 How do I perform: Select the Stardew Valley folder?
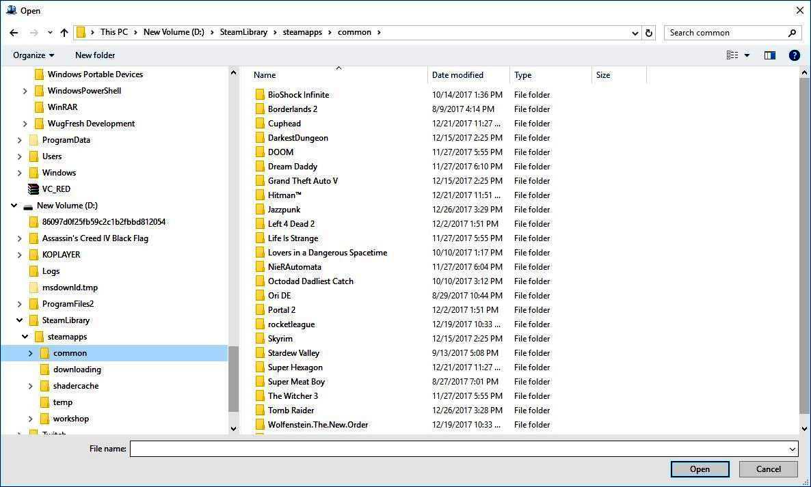[x=293, y=353]
